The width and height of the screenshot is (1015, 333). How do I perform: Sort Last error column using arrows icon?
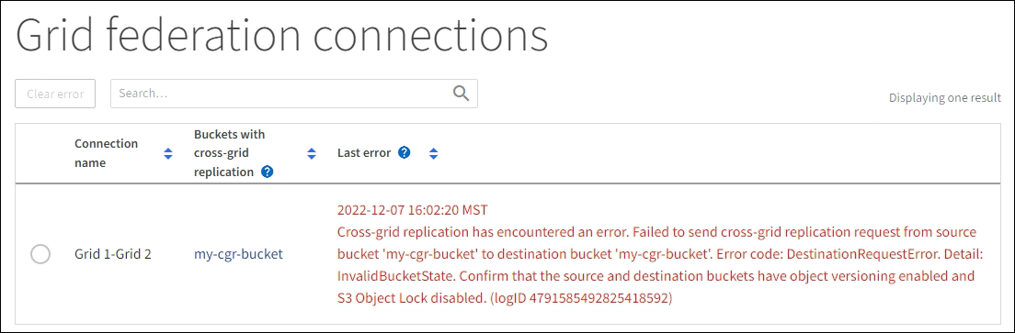coord(434,153)
